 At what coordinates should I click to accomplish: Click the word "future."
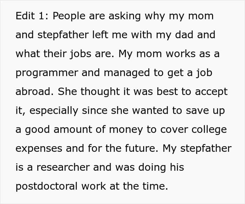coord(141,148)
